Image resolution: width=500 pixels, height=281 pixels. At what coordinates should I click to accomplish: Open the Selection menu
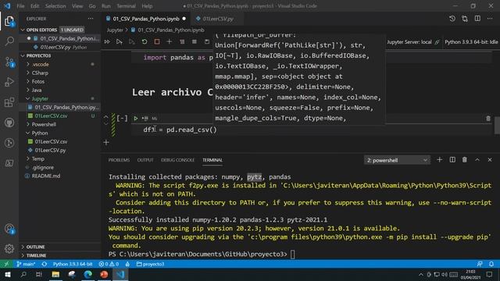[55, 6]
